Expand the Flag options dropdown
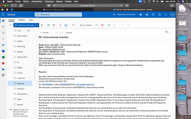Screen dimensions: 191x119 click(x=105, y=25)
